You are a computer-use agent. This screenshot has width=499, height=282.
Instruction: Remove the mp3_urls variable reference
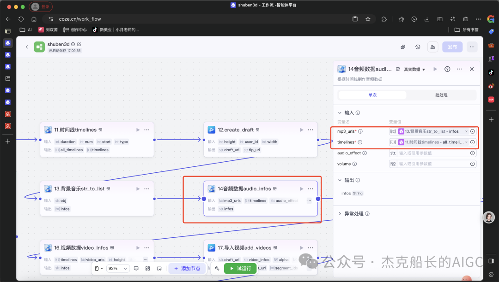click(x=466, y=131)
